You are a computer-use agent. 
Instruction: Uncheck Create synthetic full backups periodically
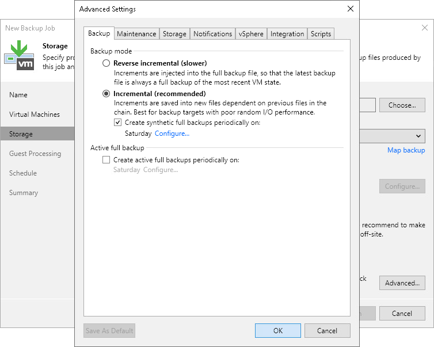point(117,123)
